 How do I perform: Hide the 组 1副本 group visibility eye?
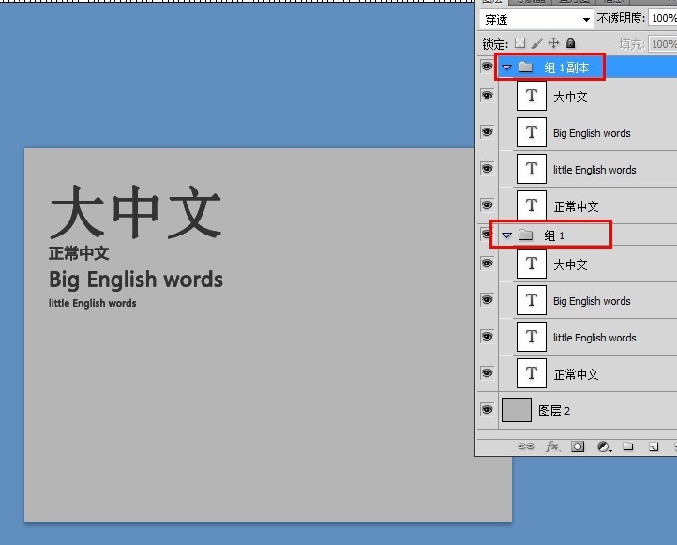[x=487, y=67]
